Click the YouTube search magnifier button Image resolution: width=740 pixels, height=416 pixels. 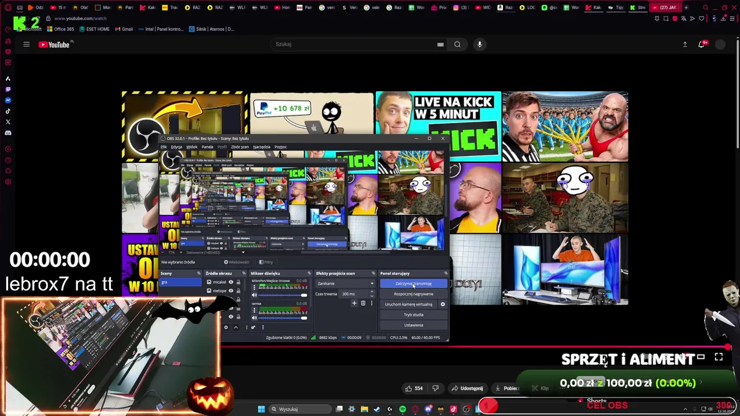pos(457,44)
